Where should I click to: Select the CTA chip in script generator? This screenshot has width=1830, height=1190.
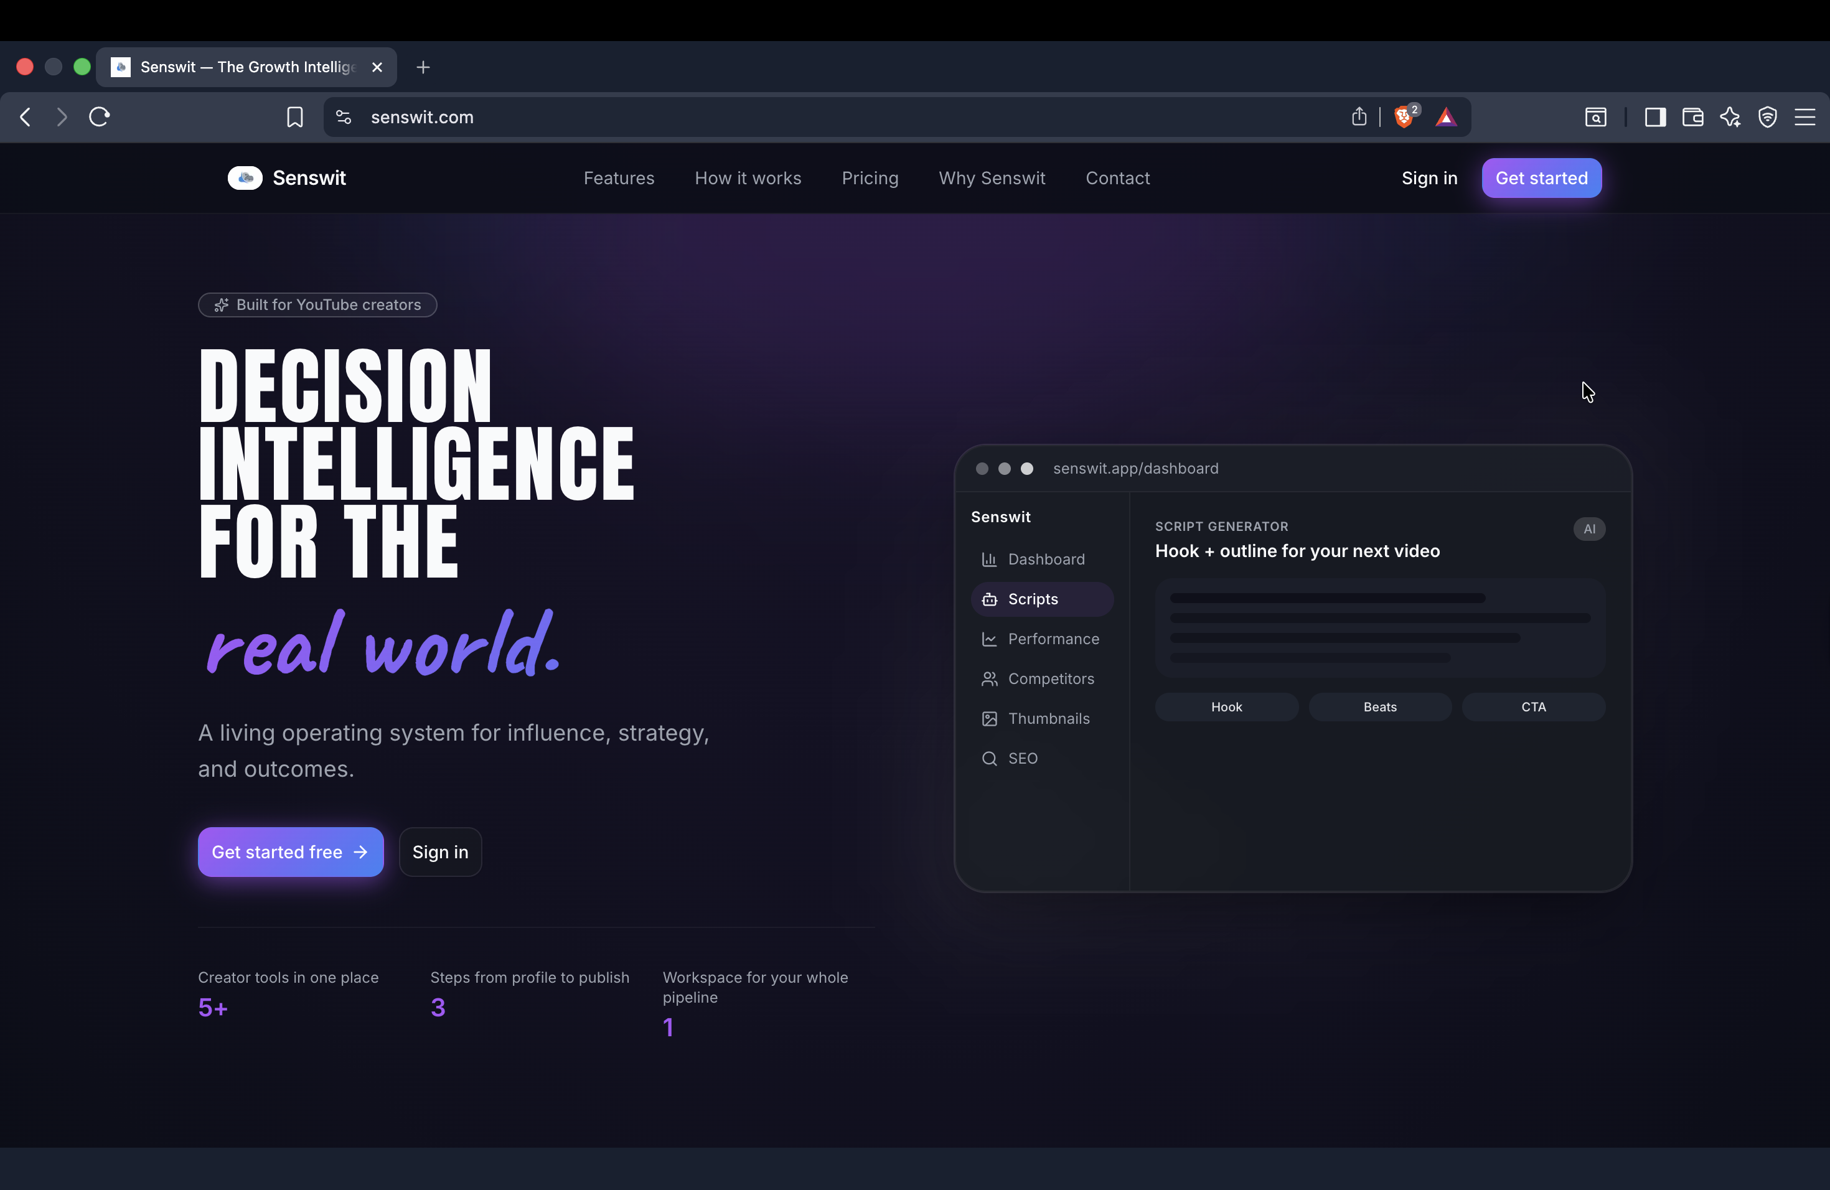point(1533,706)
